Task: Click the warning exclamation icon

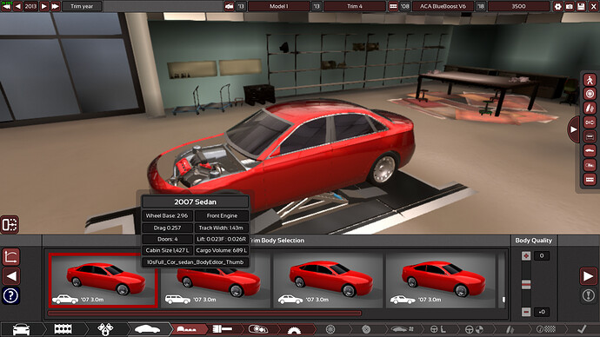Action: 588,295
